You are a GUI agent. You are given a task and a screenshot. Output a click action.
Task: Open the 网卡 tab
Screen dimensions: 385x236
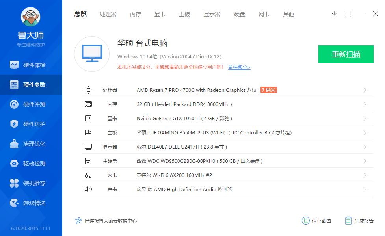263,14
